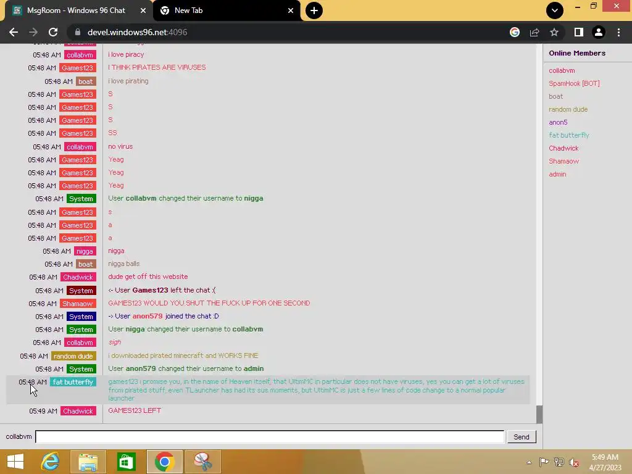
Task: Click the collabvm name label beside input
Action: [19, 436]
